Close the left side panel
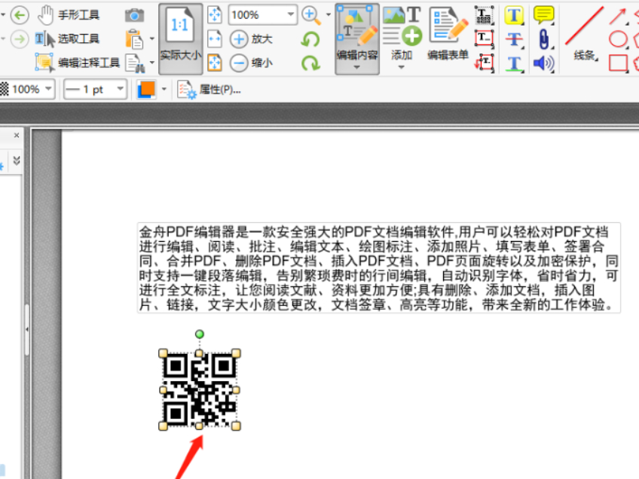639x479 pixels. click(17, 135)
